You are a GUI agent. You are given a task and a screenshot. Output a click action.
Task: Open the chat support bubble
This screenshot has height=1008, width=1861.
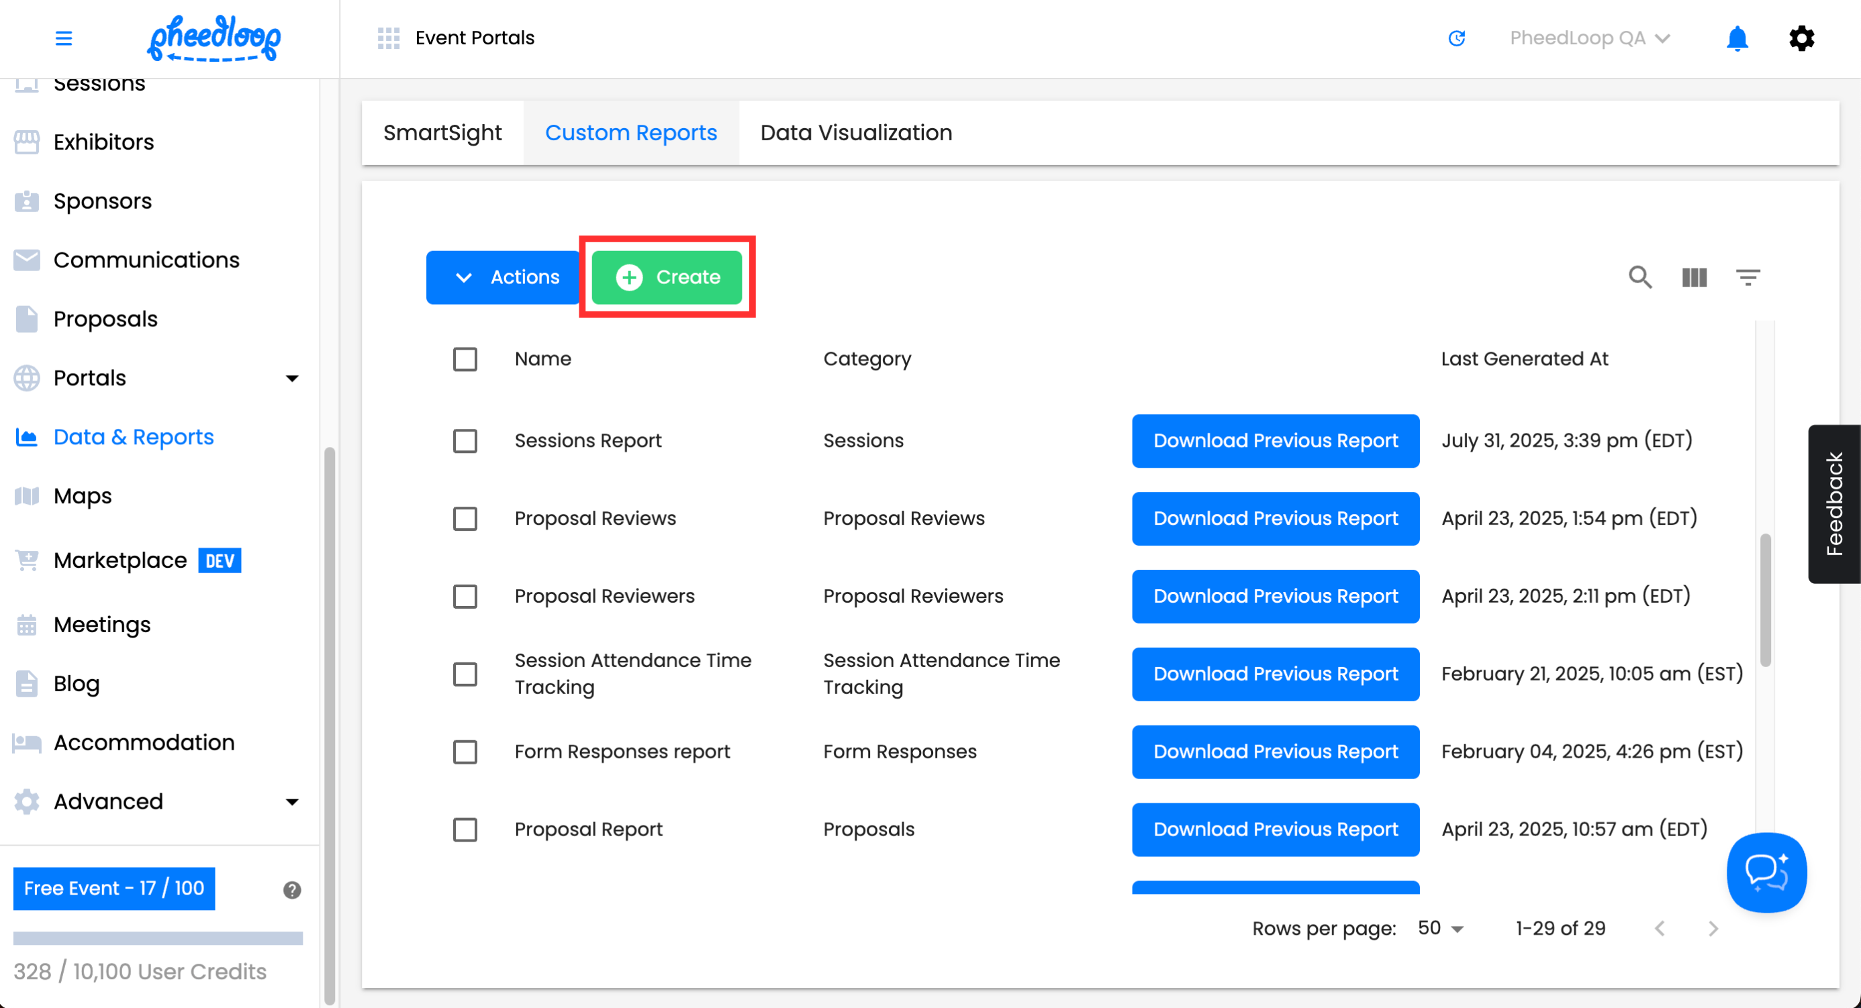(x=1766, y=872)
